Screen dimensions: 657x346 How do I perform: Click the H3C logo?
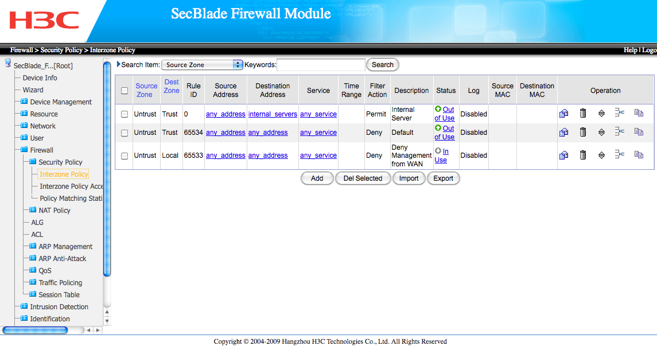point(44,20)
